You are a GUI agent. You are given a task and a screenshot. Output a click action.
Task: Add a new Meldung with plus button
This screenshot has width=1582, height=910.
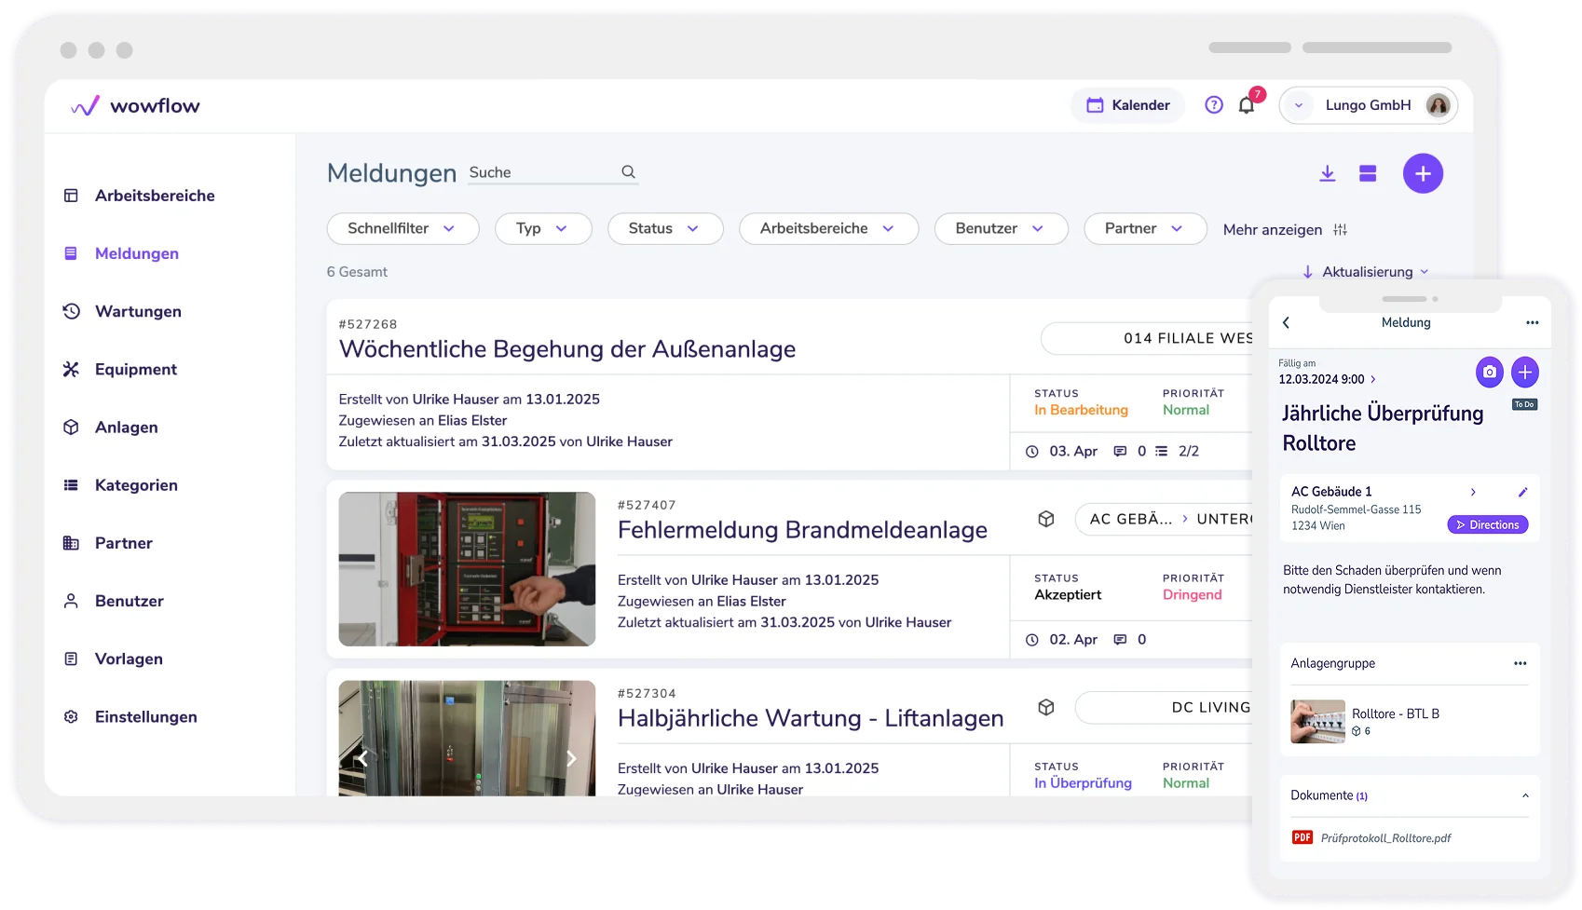coord(1423,173)
